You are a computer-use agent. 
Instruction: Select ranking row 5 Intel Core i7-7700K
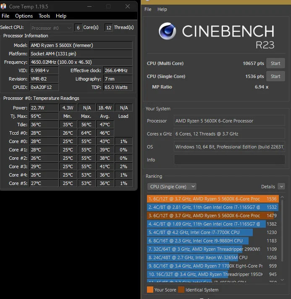[x=213, y=232]
